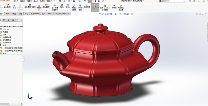Image resolution: width=208 pixels, height=106 pixels.
Task: Switch to the 草图 tab
Action: (x=14, y=14)
